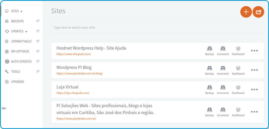Toggle visibility eye next to Updates

tap(38, 31)
